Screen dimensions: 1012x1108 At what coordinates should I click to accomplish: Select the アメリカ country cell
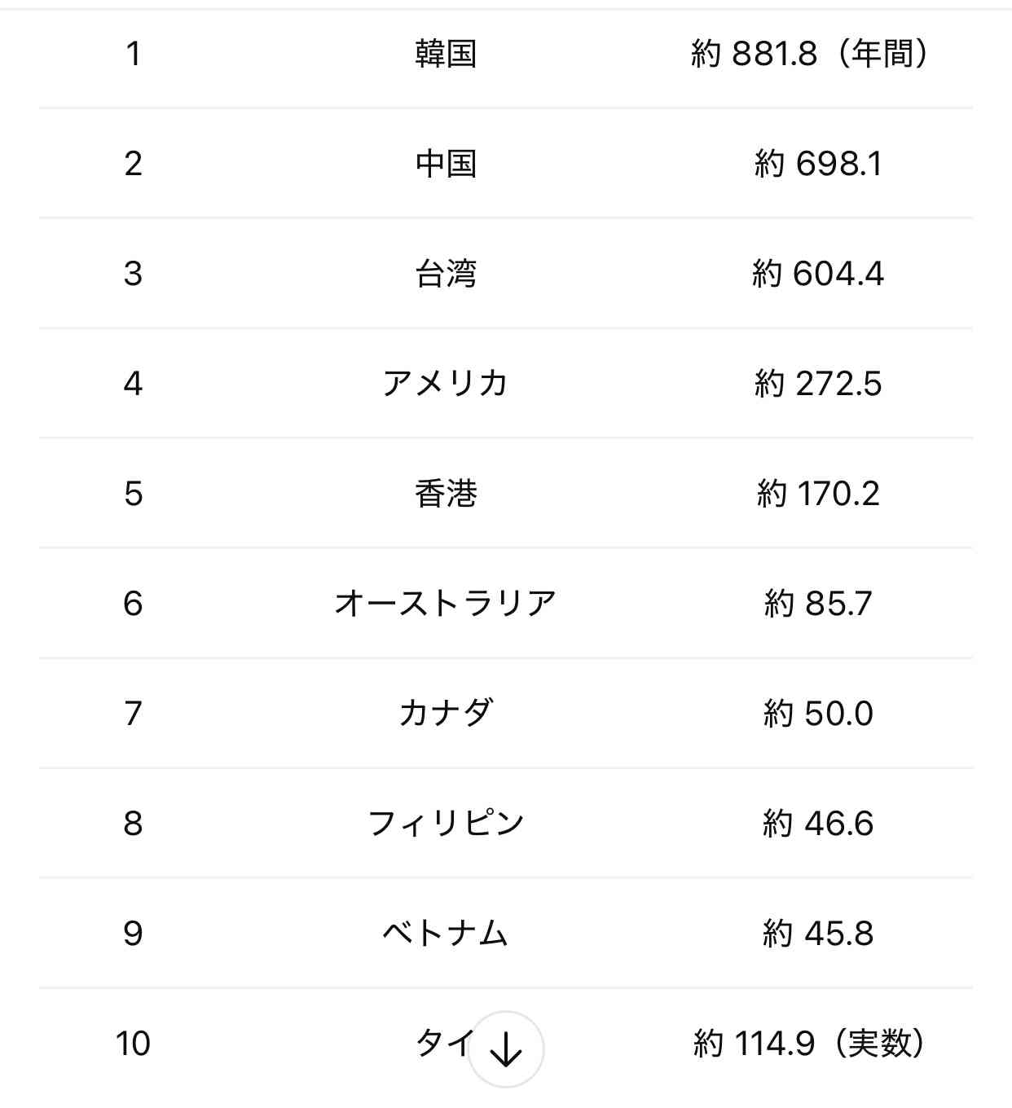click(446, 384)
